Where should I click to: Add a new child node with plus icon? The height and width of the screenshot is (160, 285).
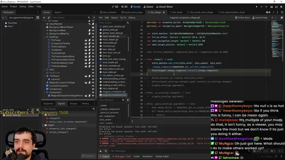(44, 18)
